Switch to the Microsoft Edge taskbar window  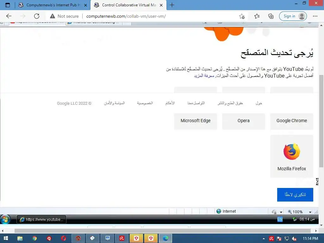(x=165, y=238)
